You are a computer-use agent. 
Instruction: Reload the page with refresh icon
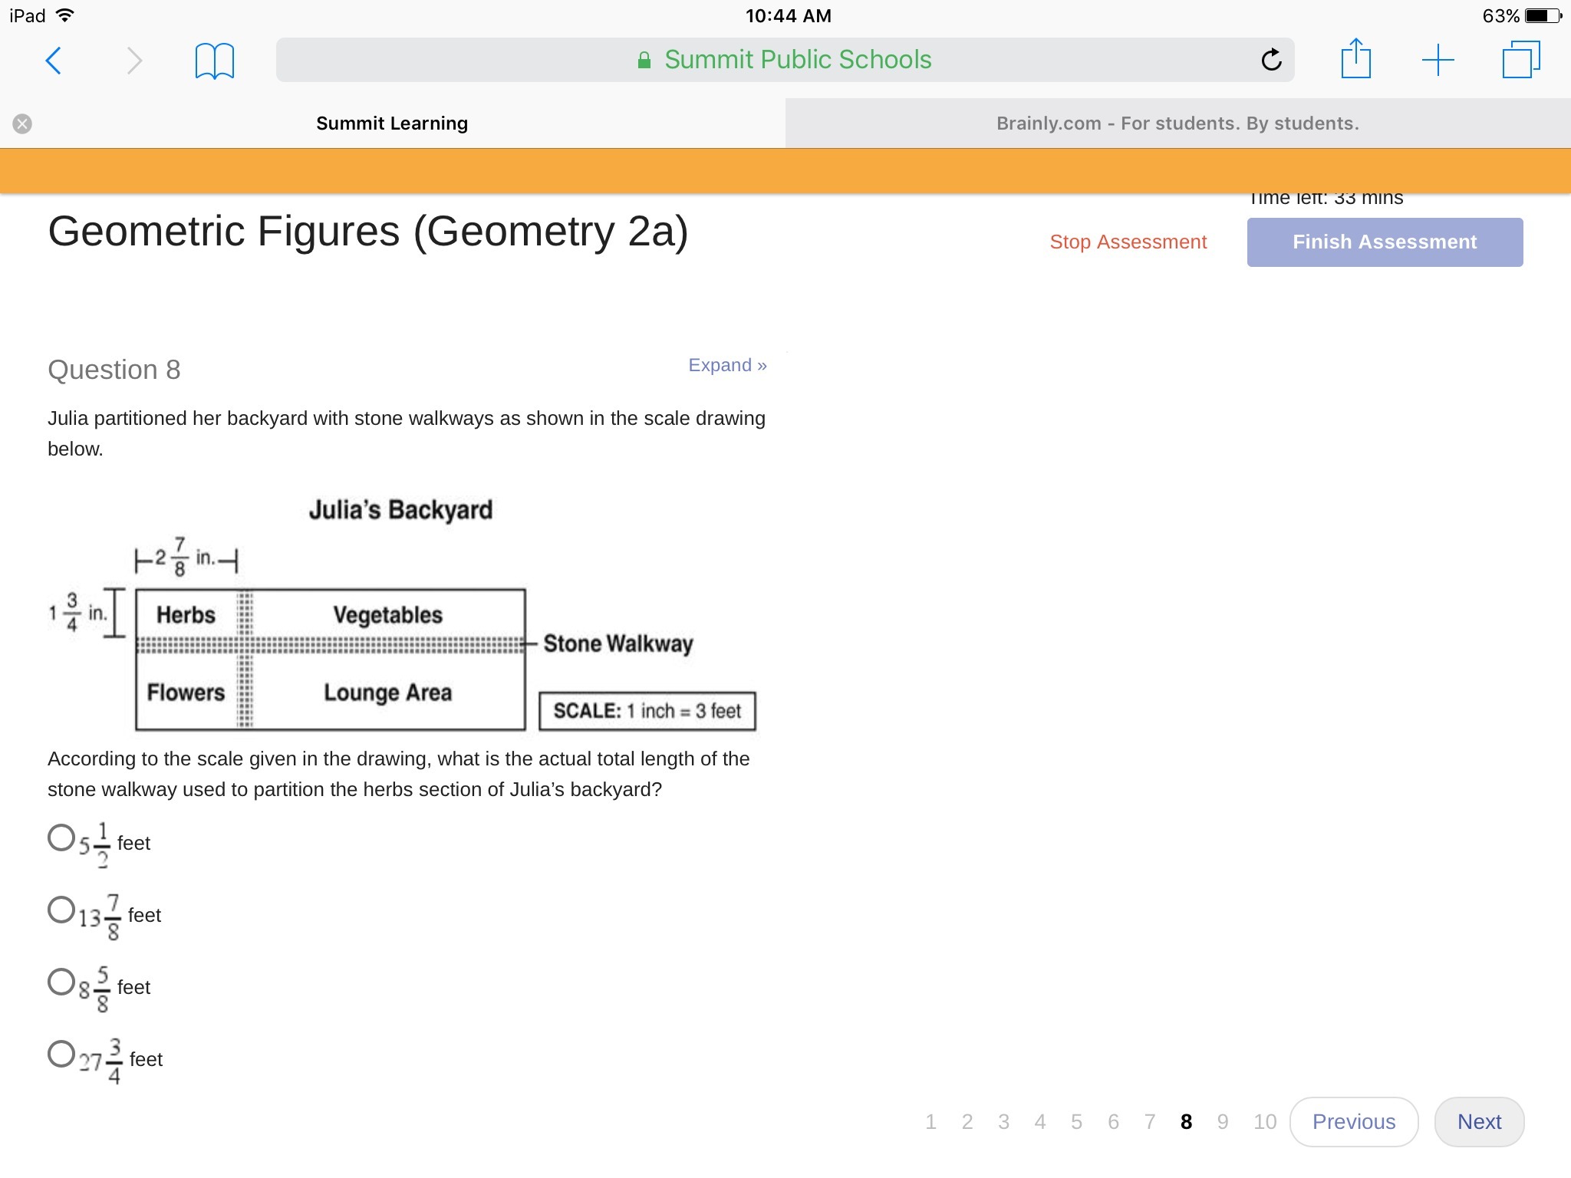(1271, 60)
